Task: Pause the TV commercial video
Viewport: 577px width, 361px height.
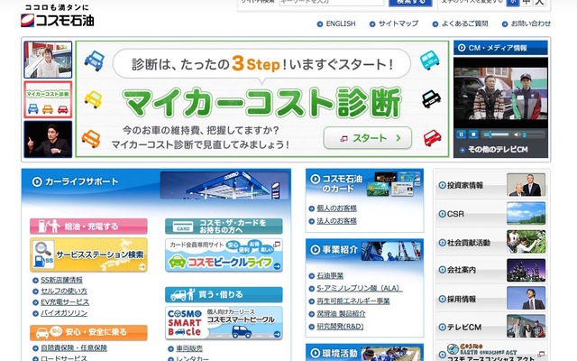Action: [461, 134]
